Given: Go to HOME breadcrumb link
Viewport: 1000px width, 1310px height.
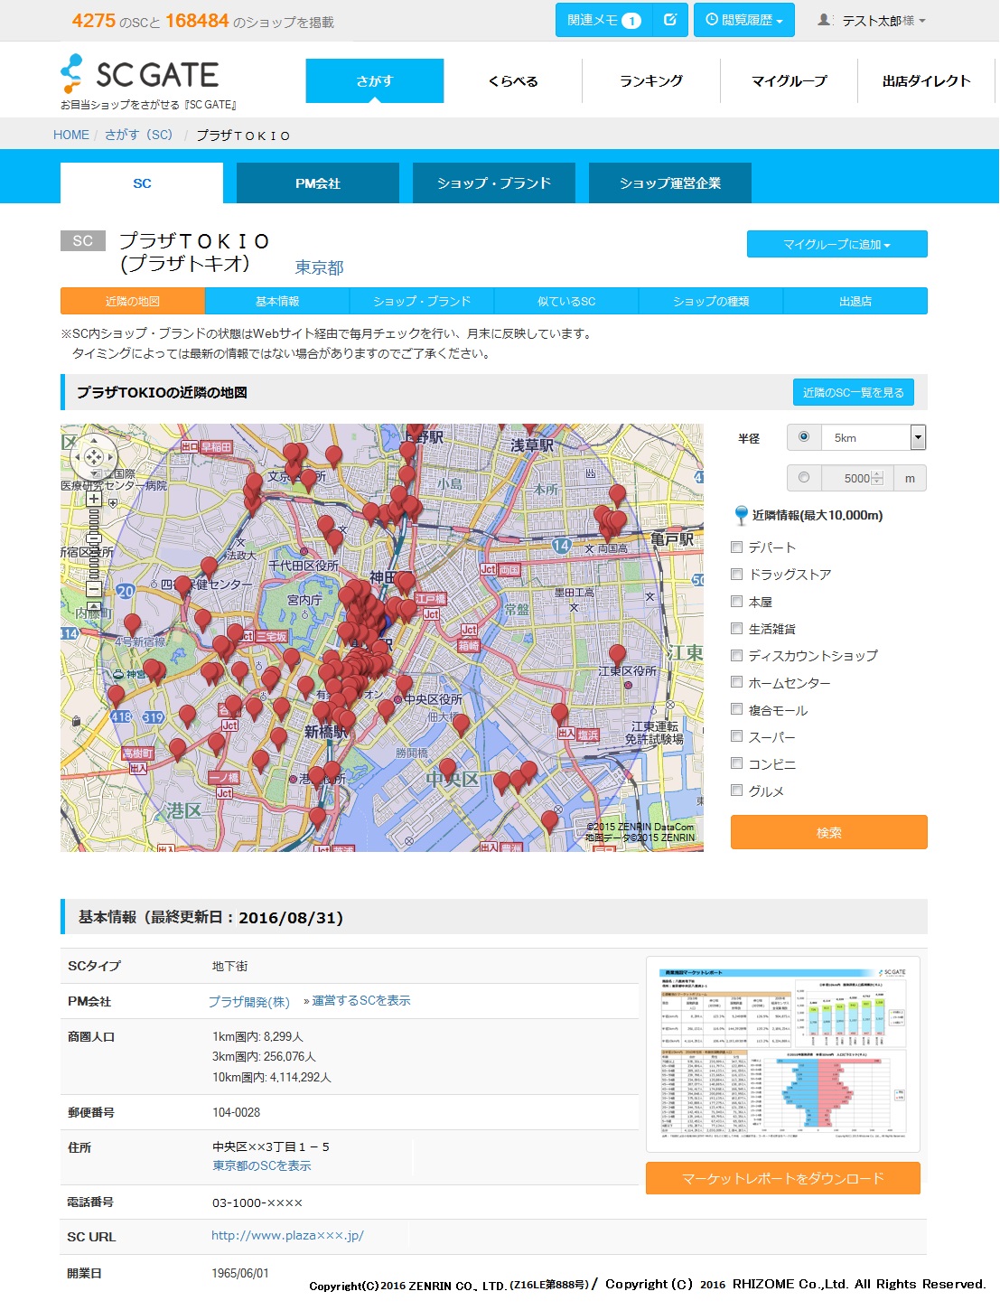Looking at the screenshot, I should [71, 135].
